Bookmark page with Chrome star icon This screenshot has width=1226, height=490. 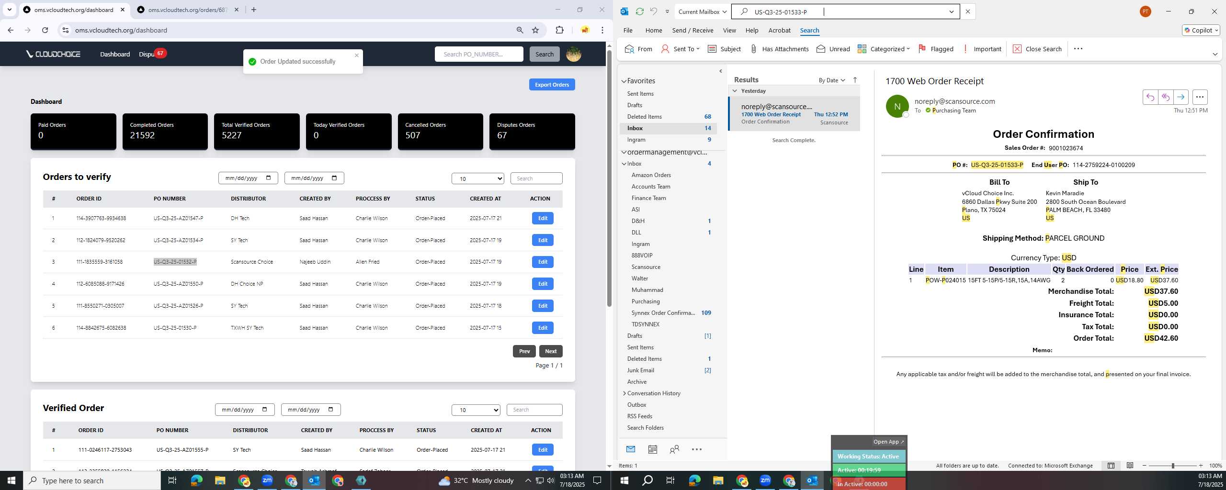point(535,30)
